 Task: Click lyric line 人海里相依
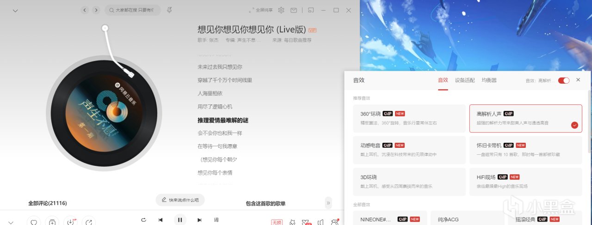point(210,93)
